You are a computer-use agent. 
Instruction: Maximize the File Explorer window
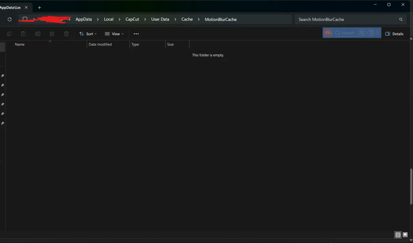click(x=389, y=5)
